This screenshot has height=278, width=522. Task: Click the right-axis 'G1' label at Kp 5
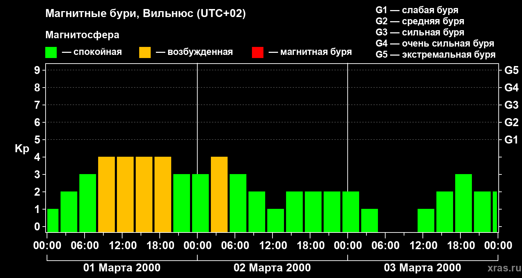(x=511, y=140)
